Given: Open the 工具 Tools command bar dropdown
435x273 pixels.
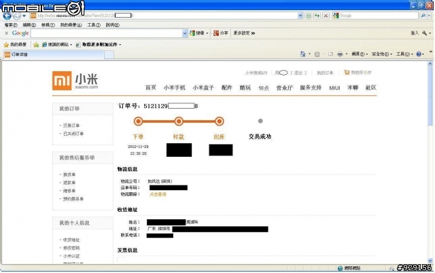Looking at the screenshot, I should coord(404,54).
